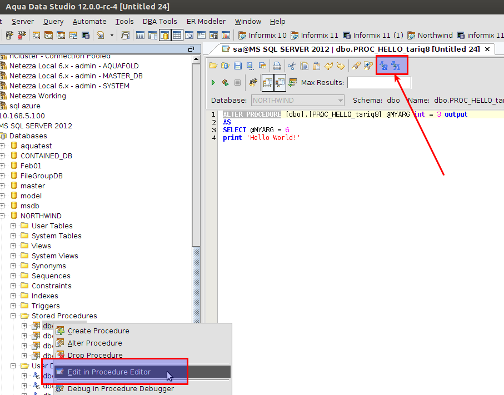Click the Disconnect server icon in main toolbar
This screenshot has width=504, height=395.
22,35
